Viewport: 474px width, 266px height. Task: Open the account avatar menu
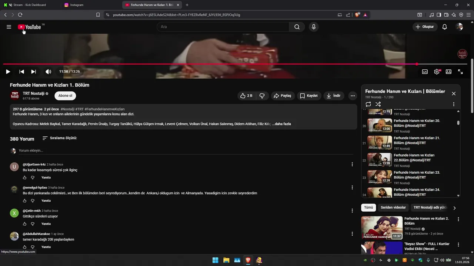(x=459, y=27)
